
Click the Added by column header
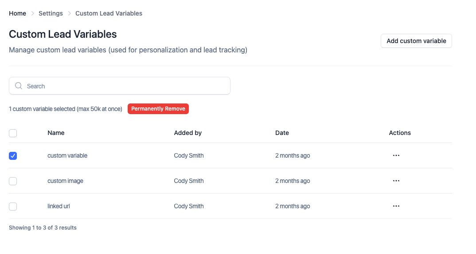pos(187,133)
